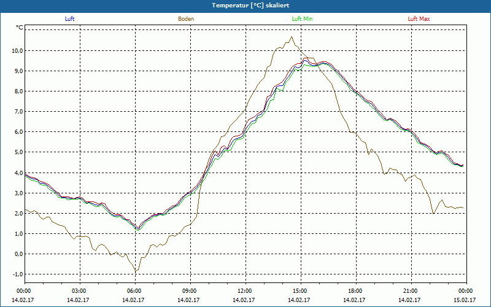Click the 10,0 y-axis value
Viewport: 491px width, 307px height.
coord(18,51)
